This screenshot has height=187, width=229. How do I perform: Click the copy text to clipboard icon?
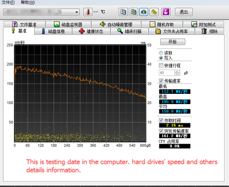coord(123,12)
